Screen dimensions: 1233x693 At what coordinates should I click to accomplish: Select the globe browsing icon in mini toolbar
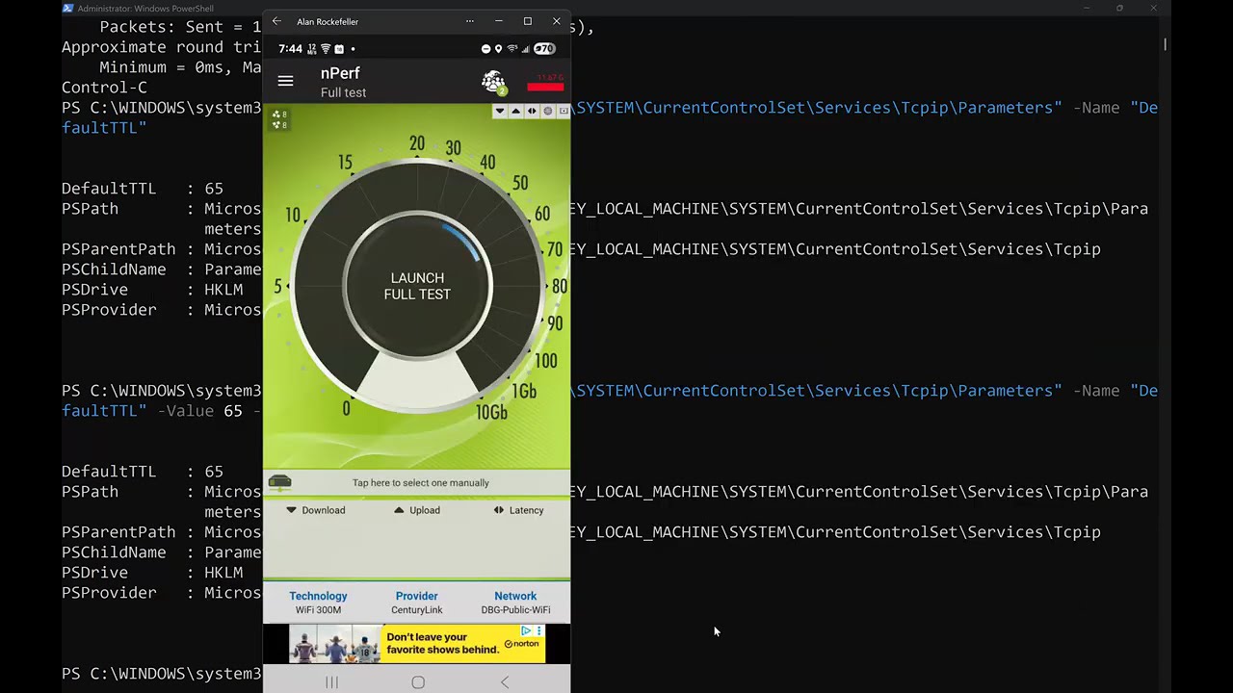[x=548, y=112]
